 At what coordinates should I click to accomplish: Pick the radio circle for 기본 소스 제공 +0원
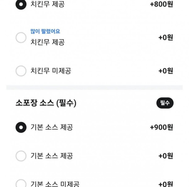[x=21, y=156]
